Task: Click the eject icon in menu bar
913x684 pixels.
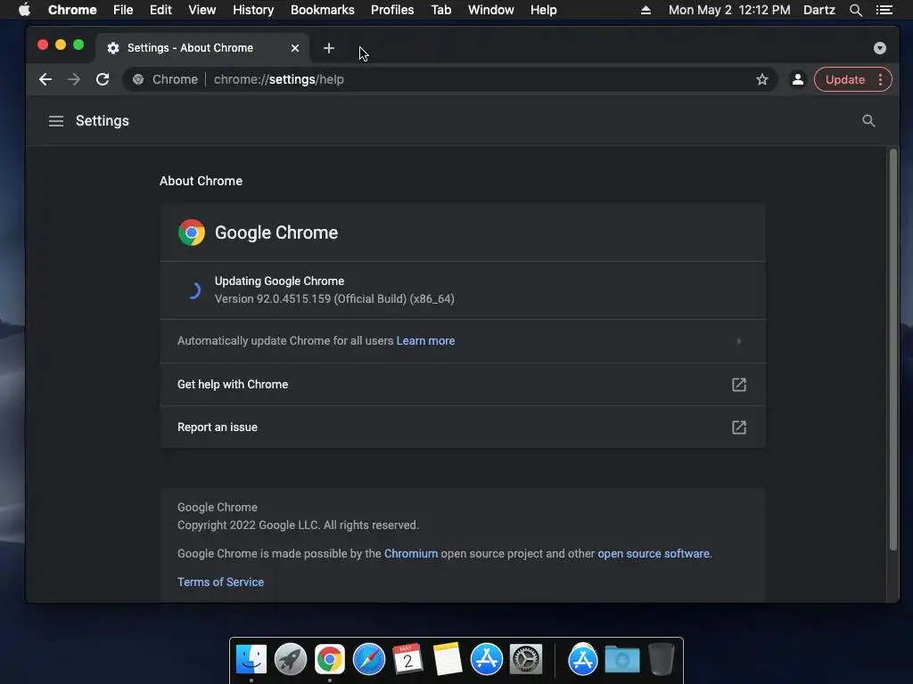Action: (646, 10)
